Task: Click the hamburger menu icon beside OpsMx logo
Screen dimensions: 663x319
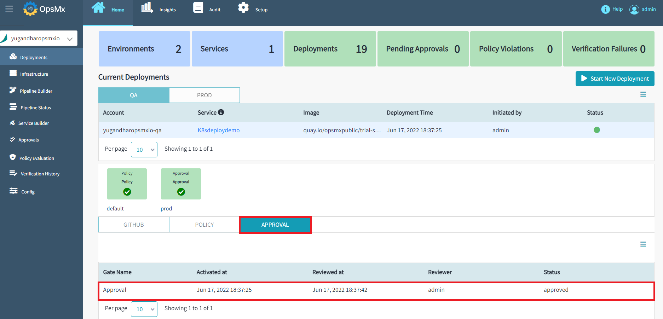Action: (9, 9)
